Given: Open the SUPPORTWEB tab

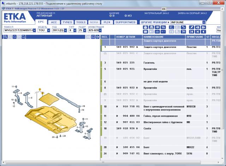Looking at the screenshot, I should 125,22.
